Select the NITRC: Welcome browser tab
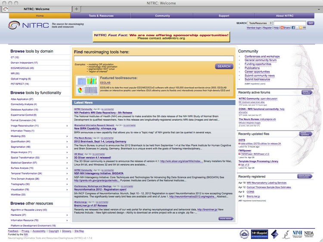 coord(37,9)
